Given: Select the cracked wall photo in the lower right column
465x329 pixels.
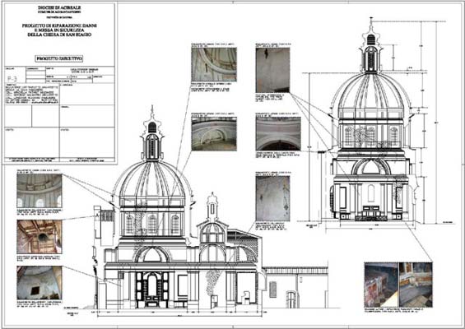Looking at the screenshot, I should coord(272,198).
